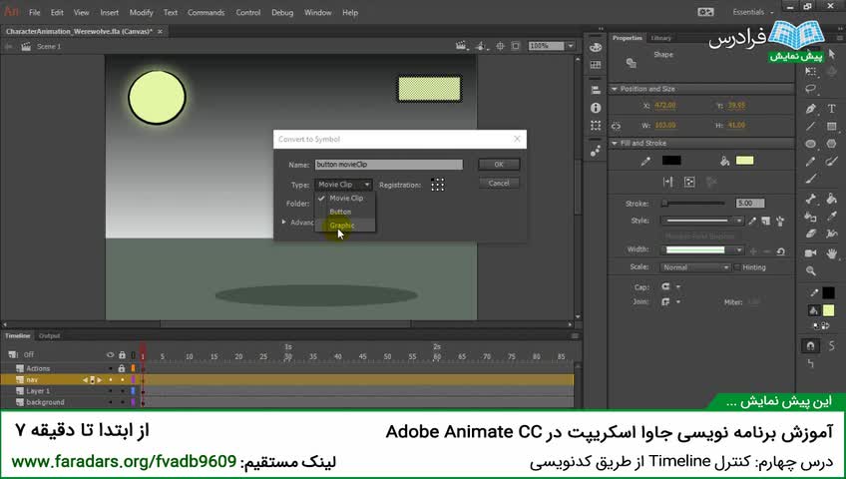Toggle outlines for all layers header
This screenshot has height=479, width=846.
[134, 355]
